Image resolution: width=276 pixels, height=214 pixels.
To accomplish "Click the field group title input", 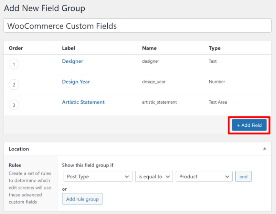I will [137, 26].
